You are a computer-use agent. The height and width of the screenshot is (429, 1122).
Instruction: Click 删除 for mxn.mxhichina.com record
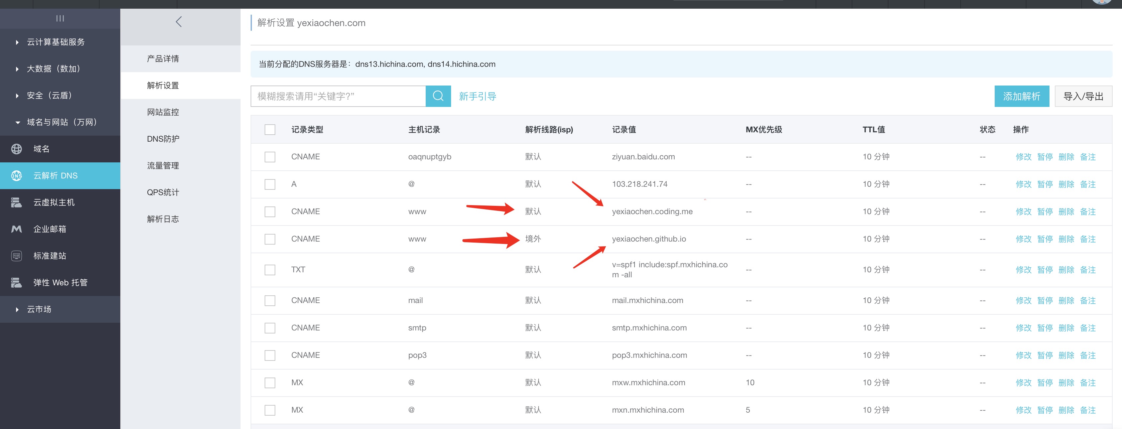1066,410
